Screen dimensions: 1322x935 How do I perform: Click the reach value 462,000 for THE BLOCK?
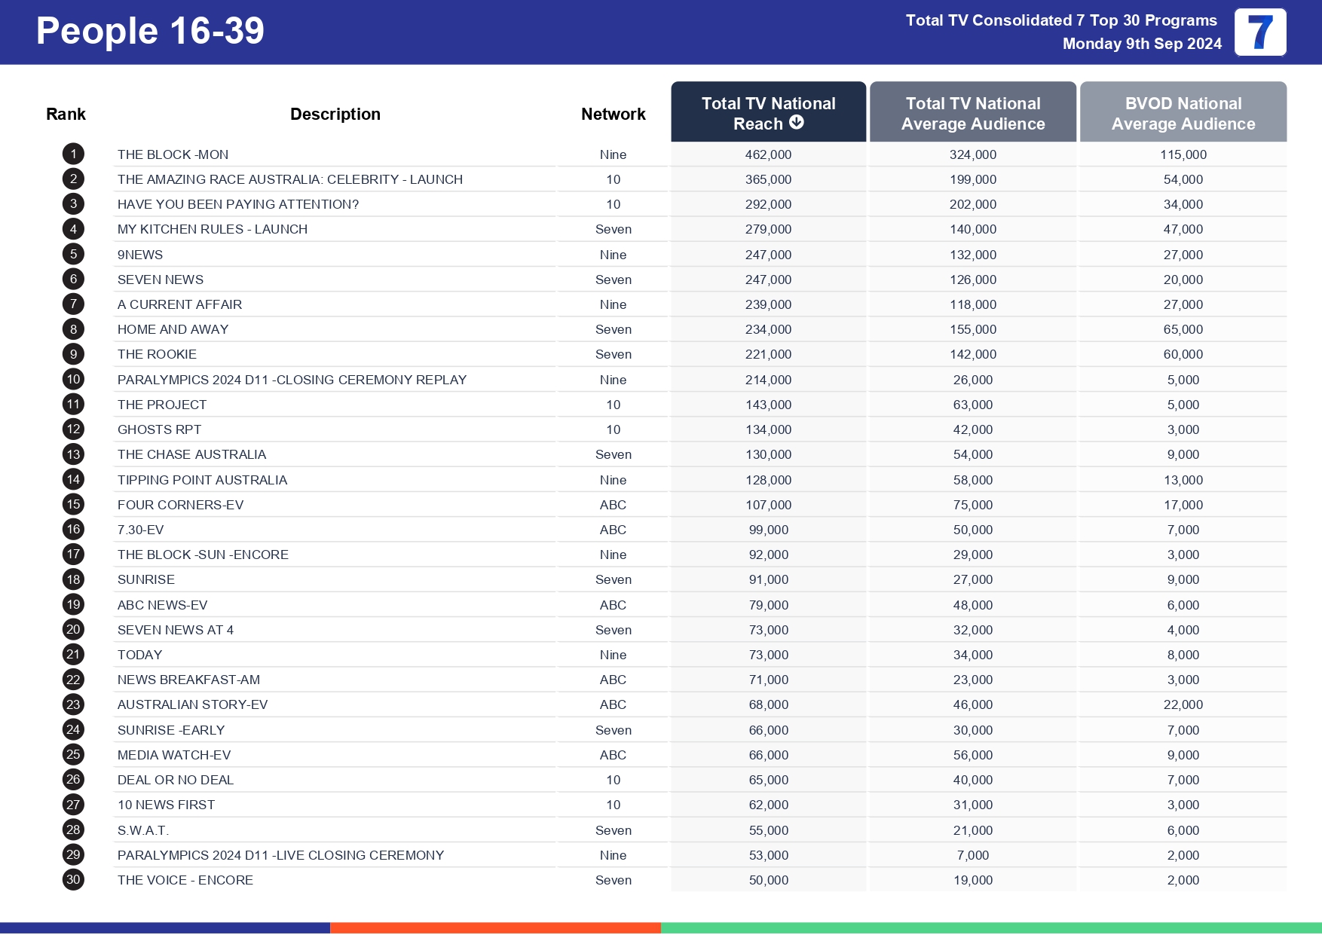point(768,154)
